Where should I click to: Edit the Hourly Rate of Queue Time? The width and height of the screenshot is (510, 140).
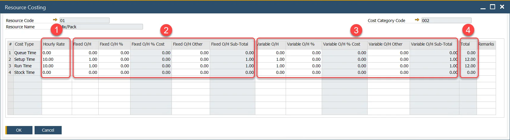57,53
